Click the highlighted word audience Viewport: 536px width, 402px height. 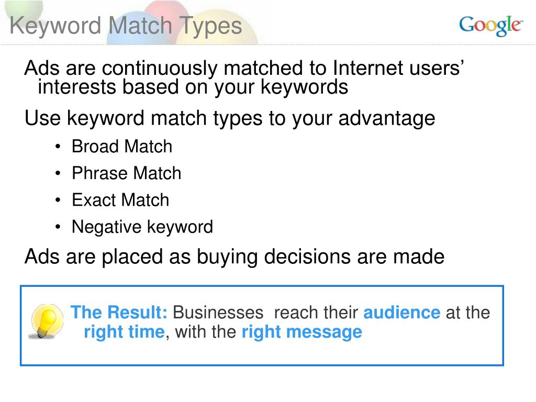pos(401,312)
